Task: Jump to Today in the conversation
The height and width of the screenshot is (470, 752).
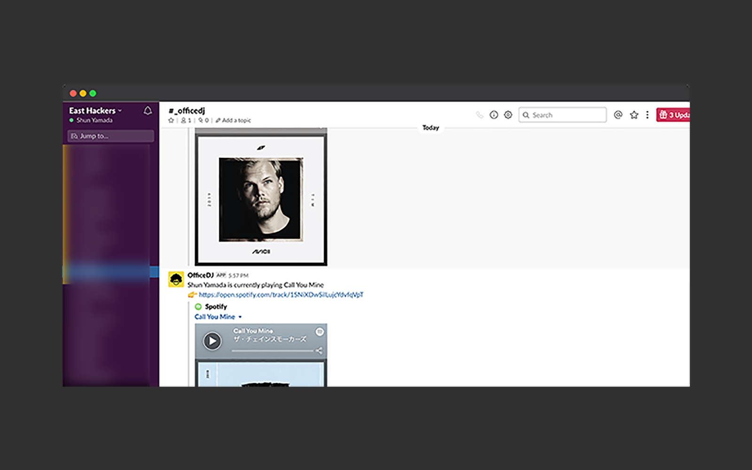Action: click(x=430, y=127)
